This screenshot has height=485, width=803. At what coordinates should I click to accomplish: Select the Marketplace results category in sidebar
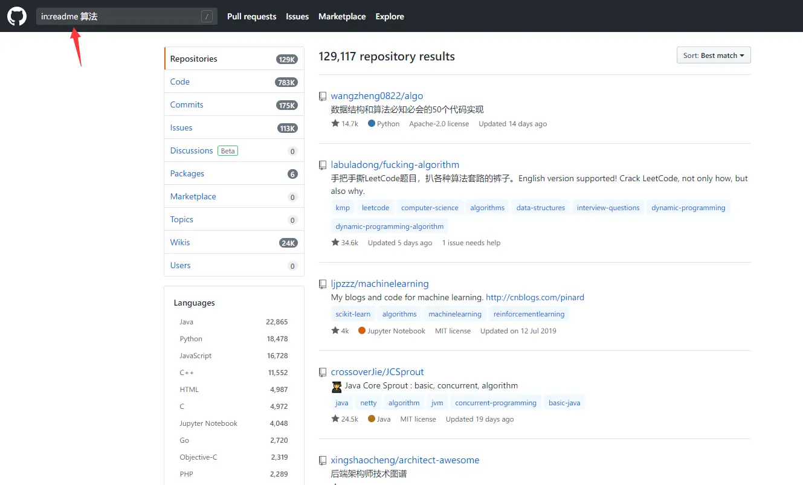click(234, 196)
